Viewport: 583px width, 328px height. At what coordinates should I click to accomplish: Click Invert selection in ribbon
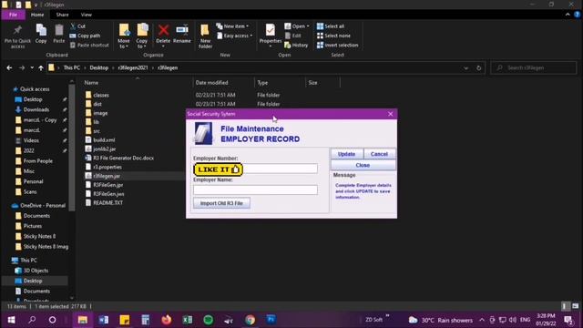337,45
